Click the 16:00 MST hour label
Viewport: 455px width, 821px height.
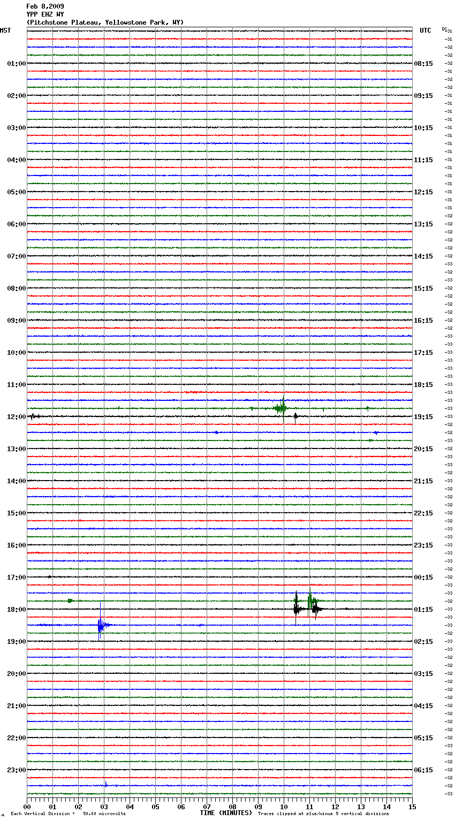[17, 545]
